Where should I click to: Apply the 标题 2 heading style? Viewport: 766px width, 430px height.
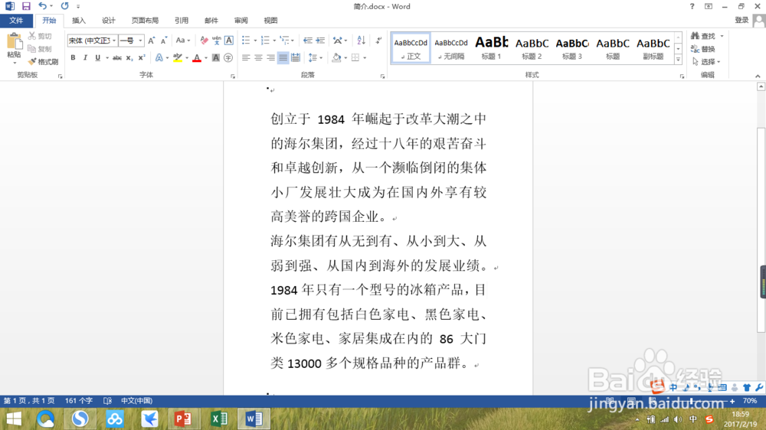[532, 48]
